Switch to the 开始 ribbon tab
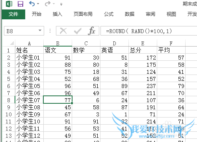This screenshot has height=142, width=197. coord(37,14)
